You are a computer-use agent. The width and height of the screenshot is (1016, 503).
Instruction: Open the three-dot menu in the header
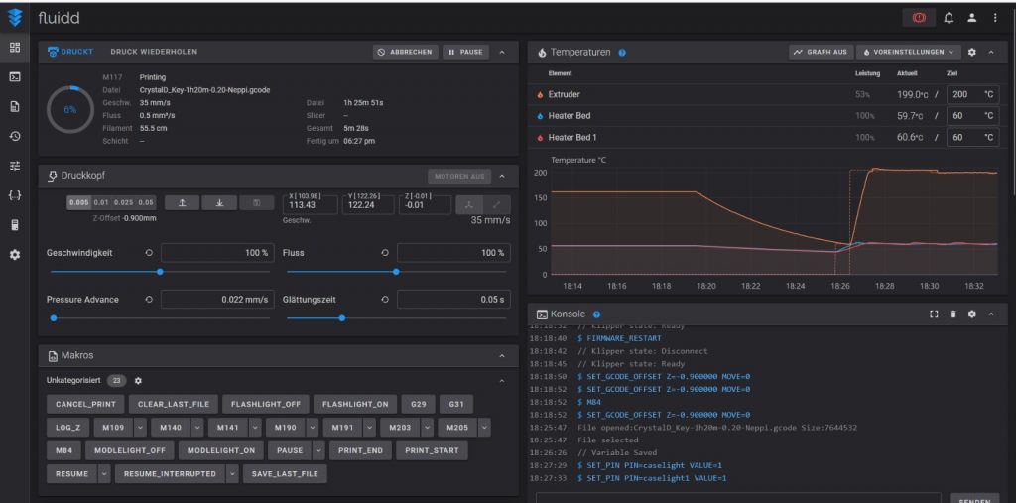pos(995,18)
